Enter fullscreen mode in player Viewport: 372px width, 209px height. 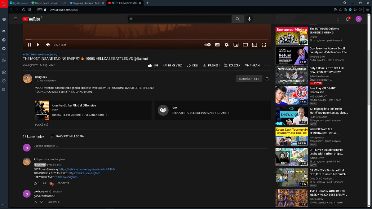tap(264, 45)
